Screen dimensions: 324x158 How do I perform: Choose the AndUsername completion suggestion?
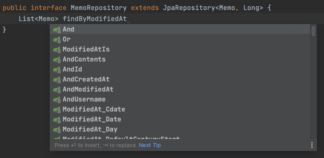coord(180,99)
